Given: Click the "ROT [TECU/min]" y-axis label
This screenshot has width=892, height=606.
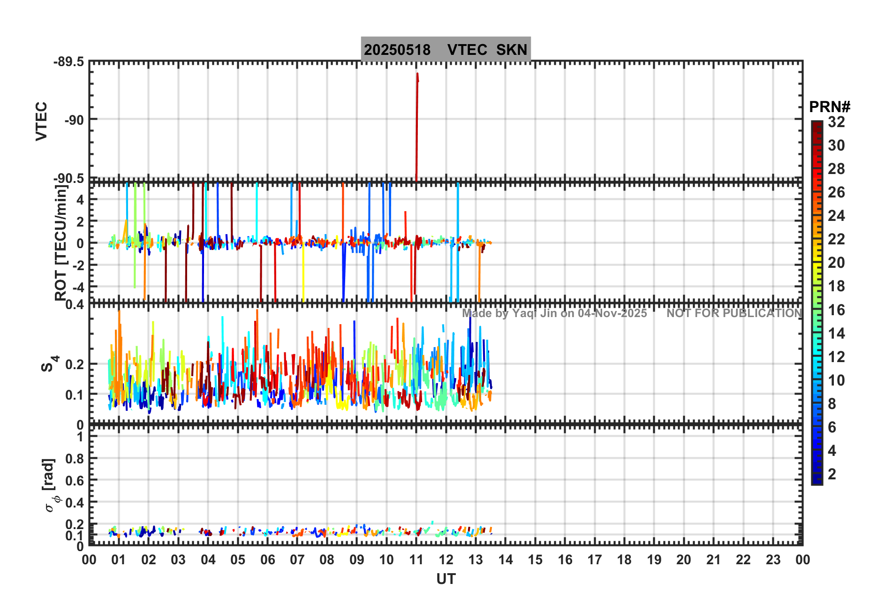Looking at the screenshot, I should pos(60,242).
